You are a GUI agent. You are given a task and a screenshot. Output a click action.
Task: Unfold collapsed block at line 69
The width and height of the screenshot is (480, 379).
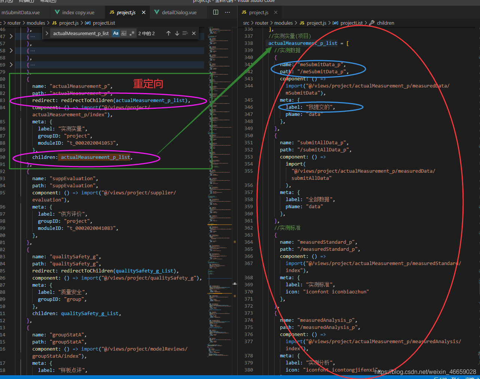tap(11, 65)
